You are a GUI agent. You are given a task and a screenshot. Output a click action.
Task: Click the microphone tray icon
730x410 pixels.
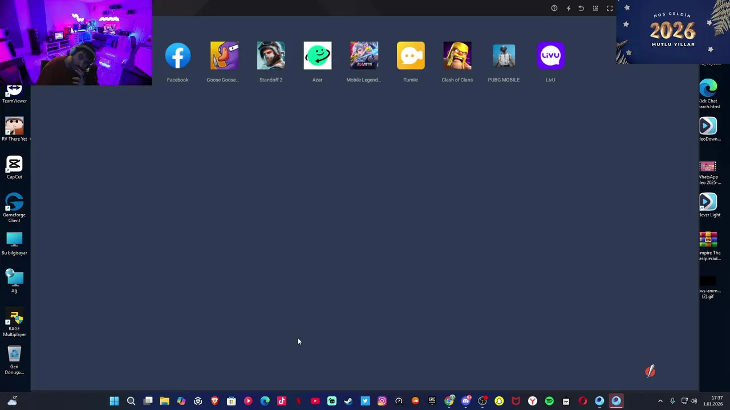pyautogui.click(x=672, y=401)
